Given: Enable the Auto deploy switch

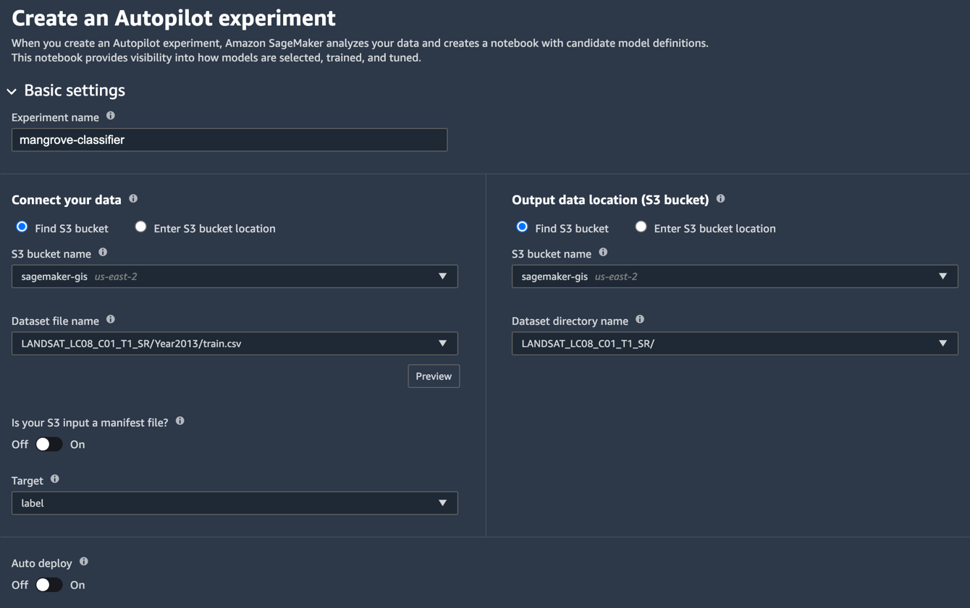Looking at the screenshot, I should (x=48, y=585).
